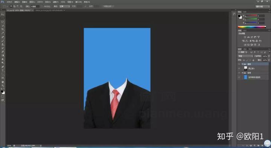Viewport: 271px width, 148px height.
Task: Hide the suit layer with eye icon
Action: [239, 69]
